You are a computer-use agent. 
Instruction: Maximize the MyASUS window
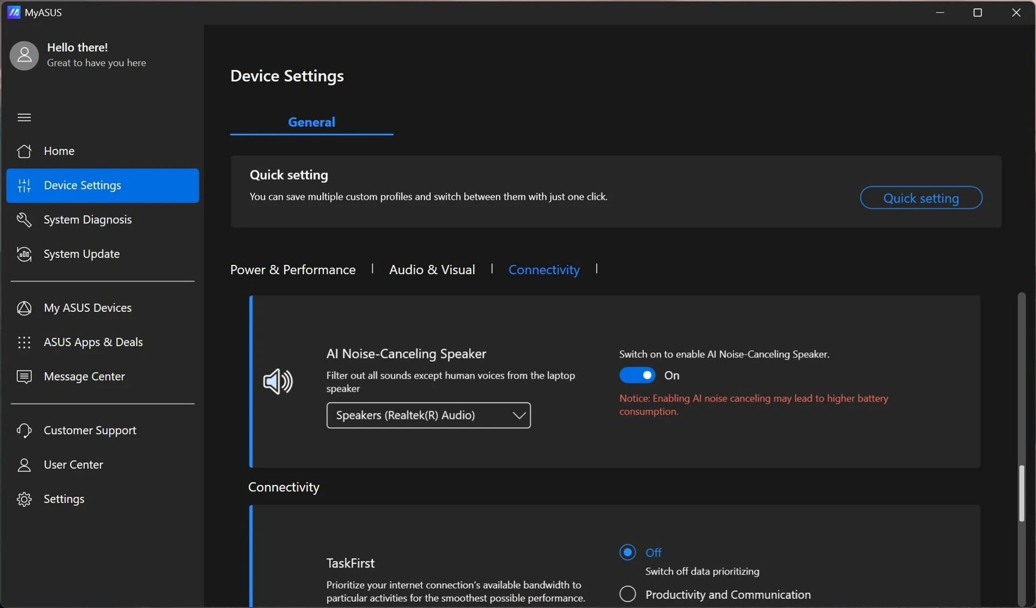click(x=978, y=12)
